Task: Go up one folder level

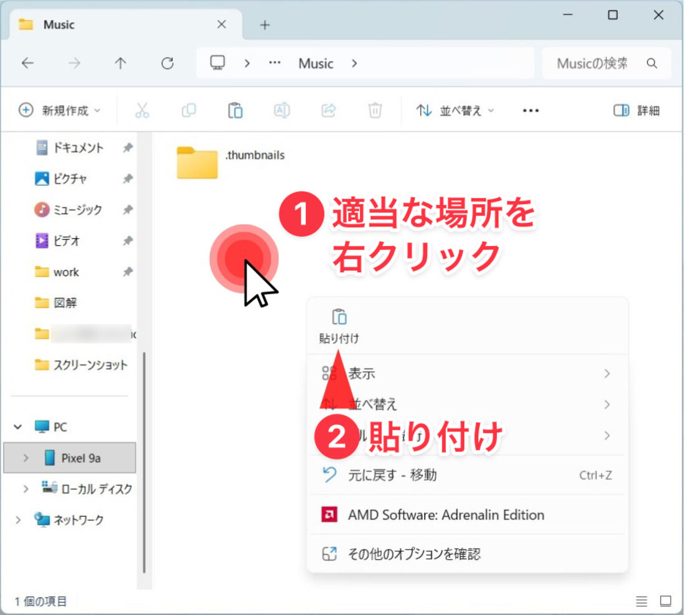Action: point(121,63)
